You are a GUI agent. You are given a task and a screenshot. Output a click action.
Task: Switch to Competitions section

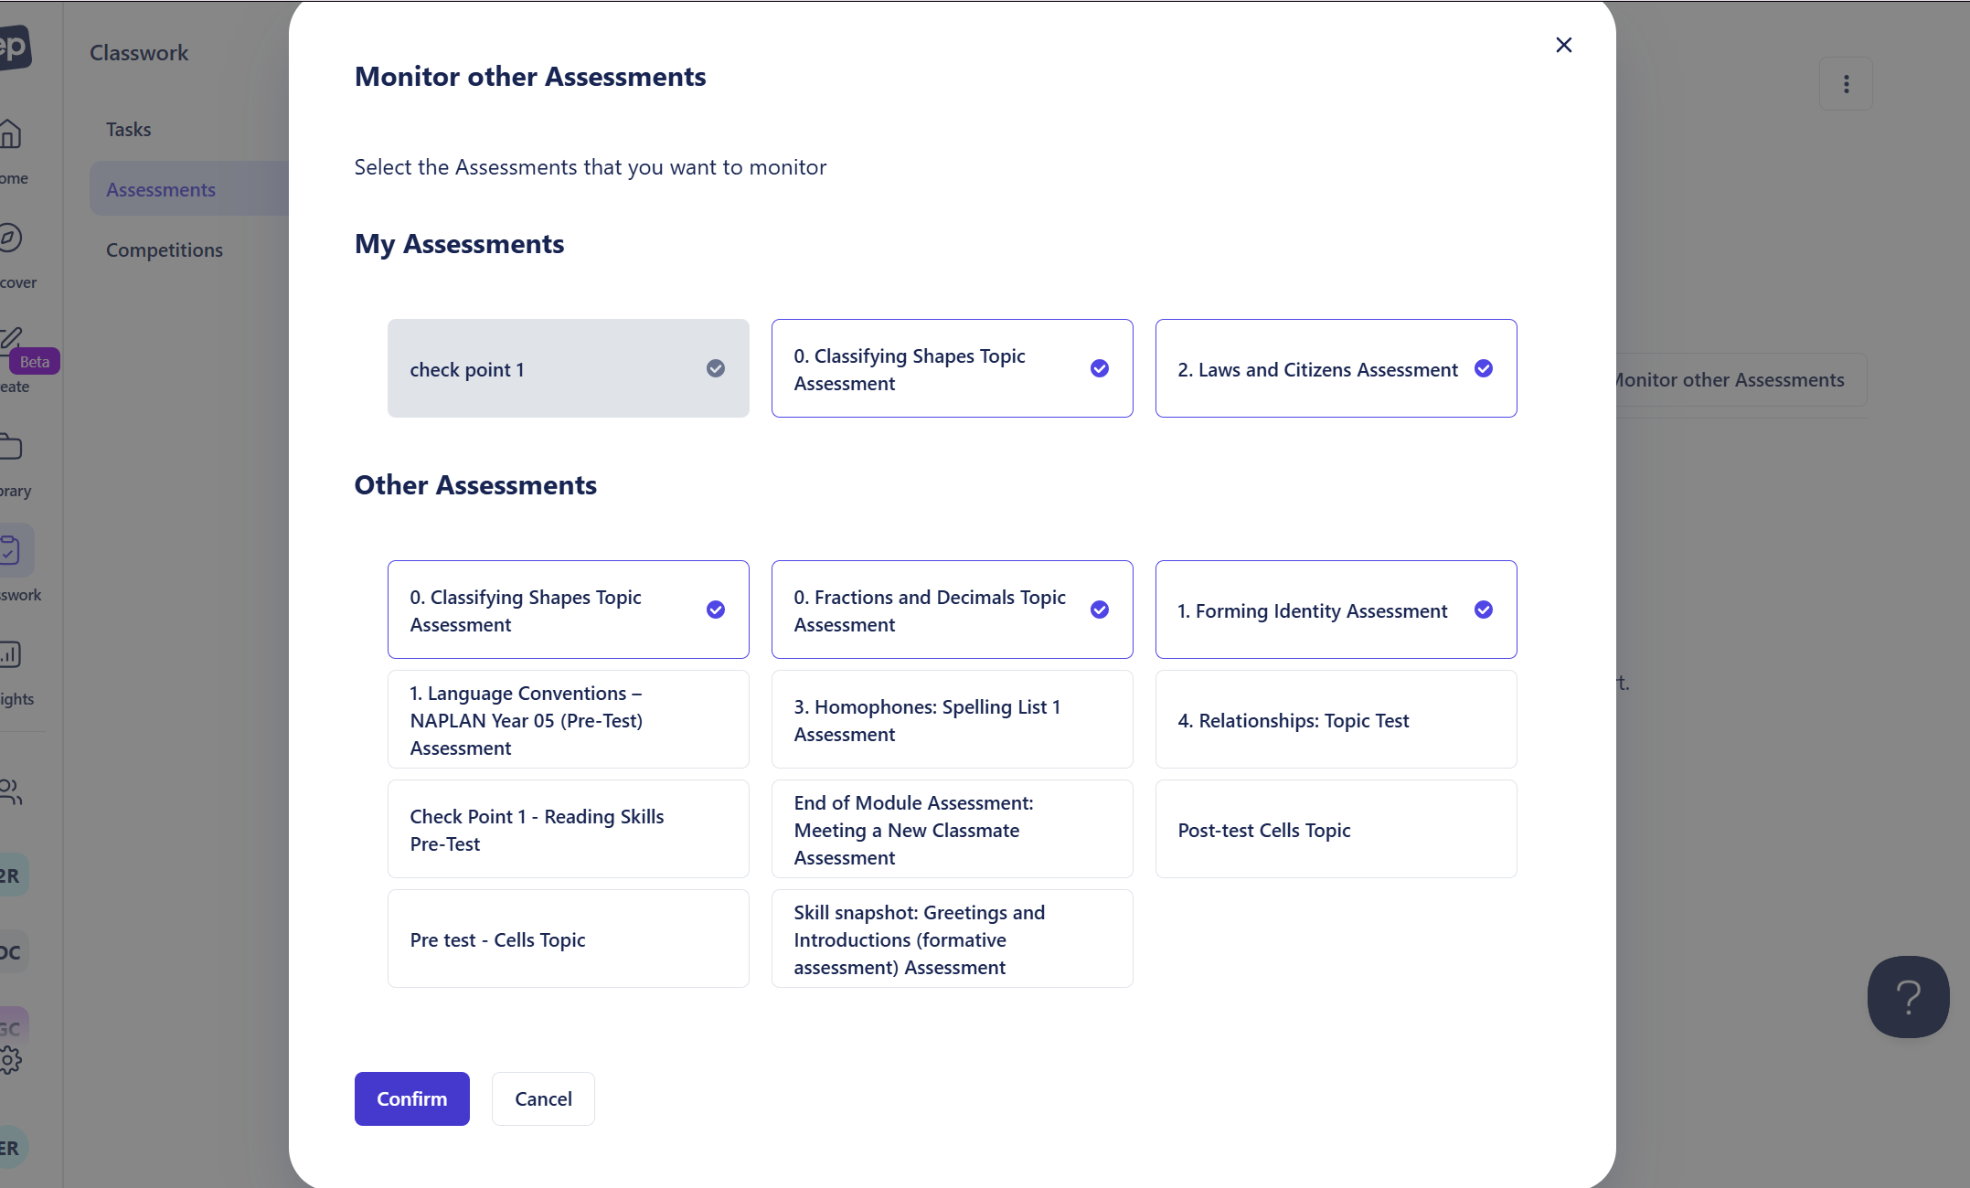coord(165,250)
